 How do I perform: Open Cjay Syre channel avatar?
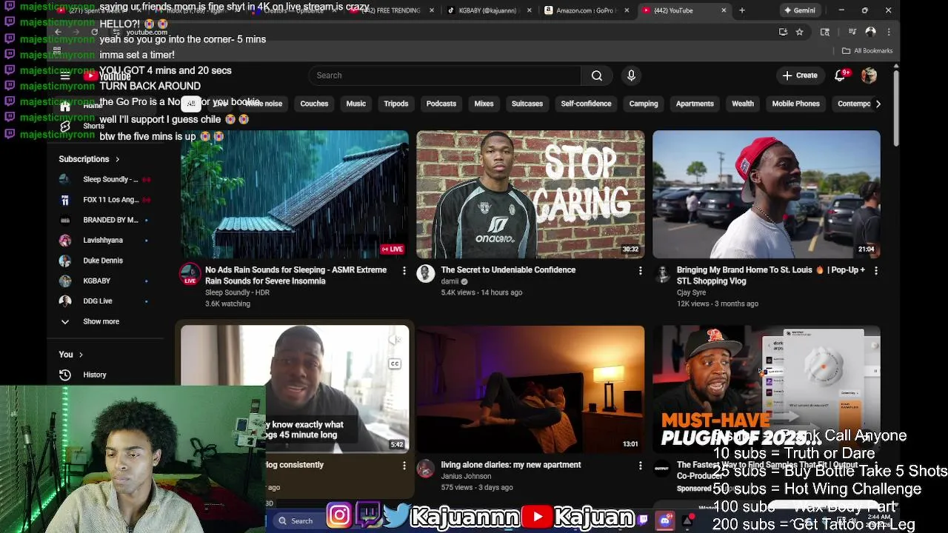click(662, 274)
